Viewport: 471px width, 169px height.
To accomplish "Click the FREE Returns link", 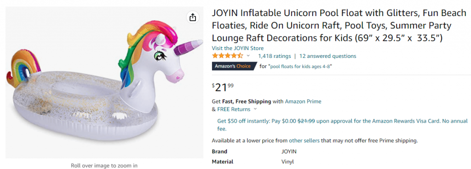I will coord(234,109).
